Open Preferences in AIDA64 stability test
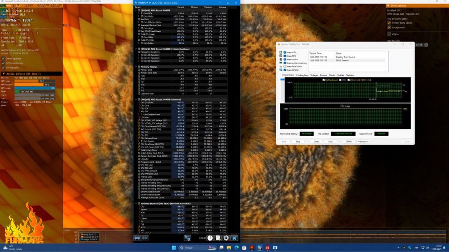Image resolution: width=449 pixels, height=252 pixels. coord(363,141)
